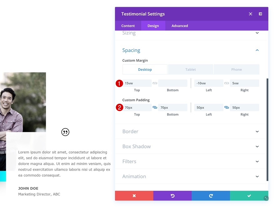
Task: Select Tablet view for Custom Margin
Action: (191, 69)
